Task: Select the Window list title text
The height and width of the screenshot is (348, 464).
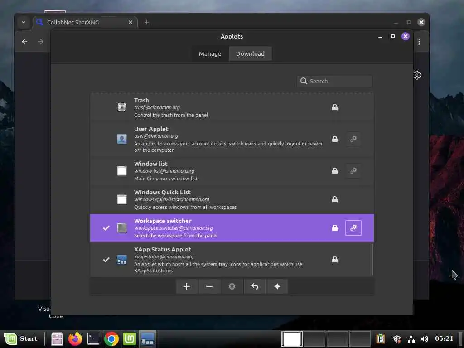Action: (151, 164)
